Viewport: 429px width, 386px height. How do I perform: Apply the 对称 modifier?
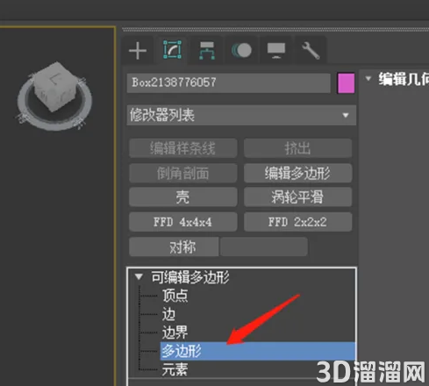pyautogui.click(x=174, y=247)
